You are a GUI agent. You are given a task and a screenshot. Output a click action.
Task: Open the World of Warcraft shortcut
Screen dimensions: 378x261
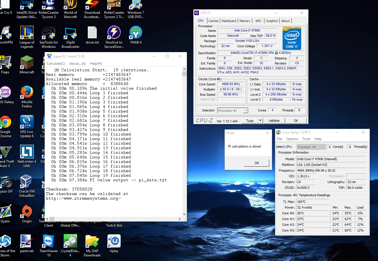pyautogui.click(x=70, y=9)
